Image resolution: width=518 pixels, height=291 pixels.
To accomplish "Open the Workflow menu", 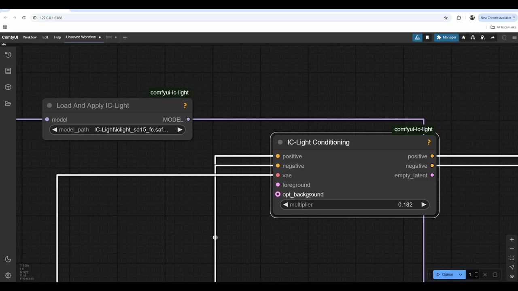I will point(30,37).
